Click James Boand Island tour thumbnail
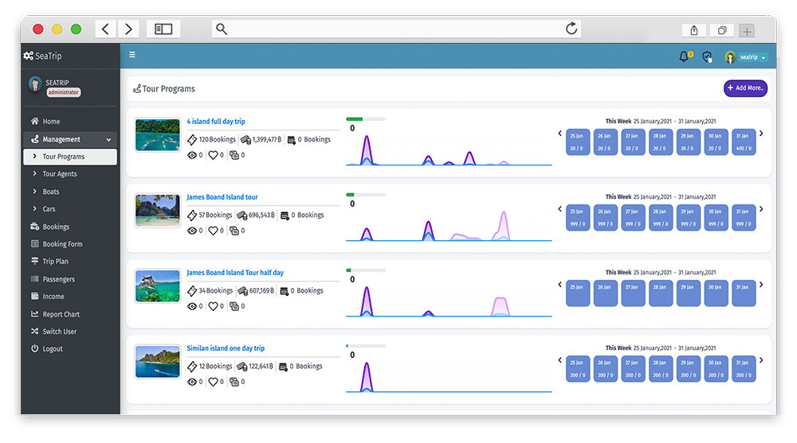The width and height of the screenshot is (797, 443). coord(158,210)
